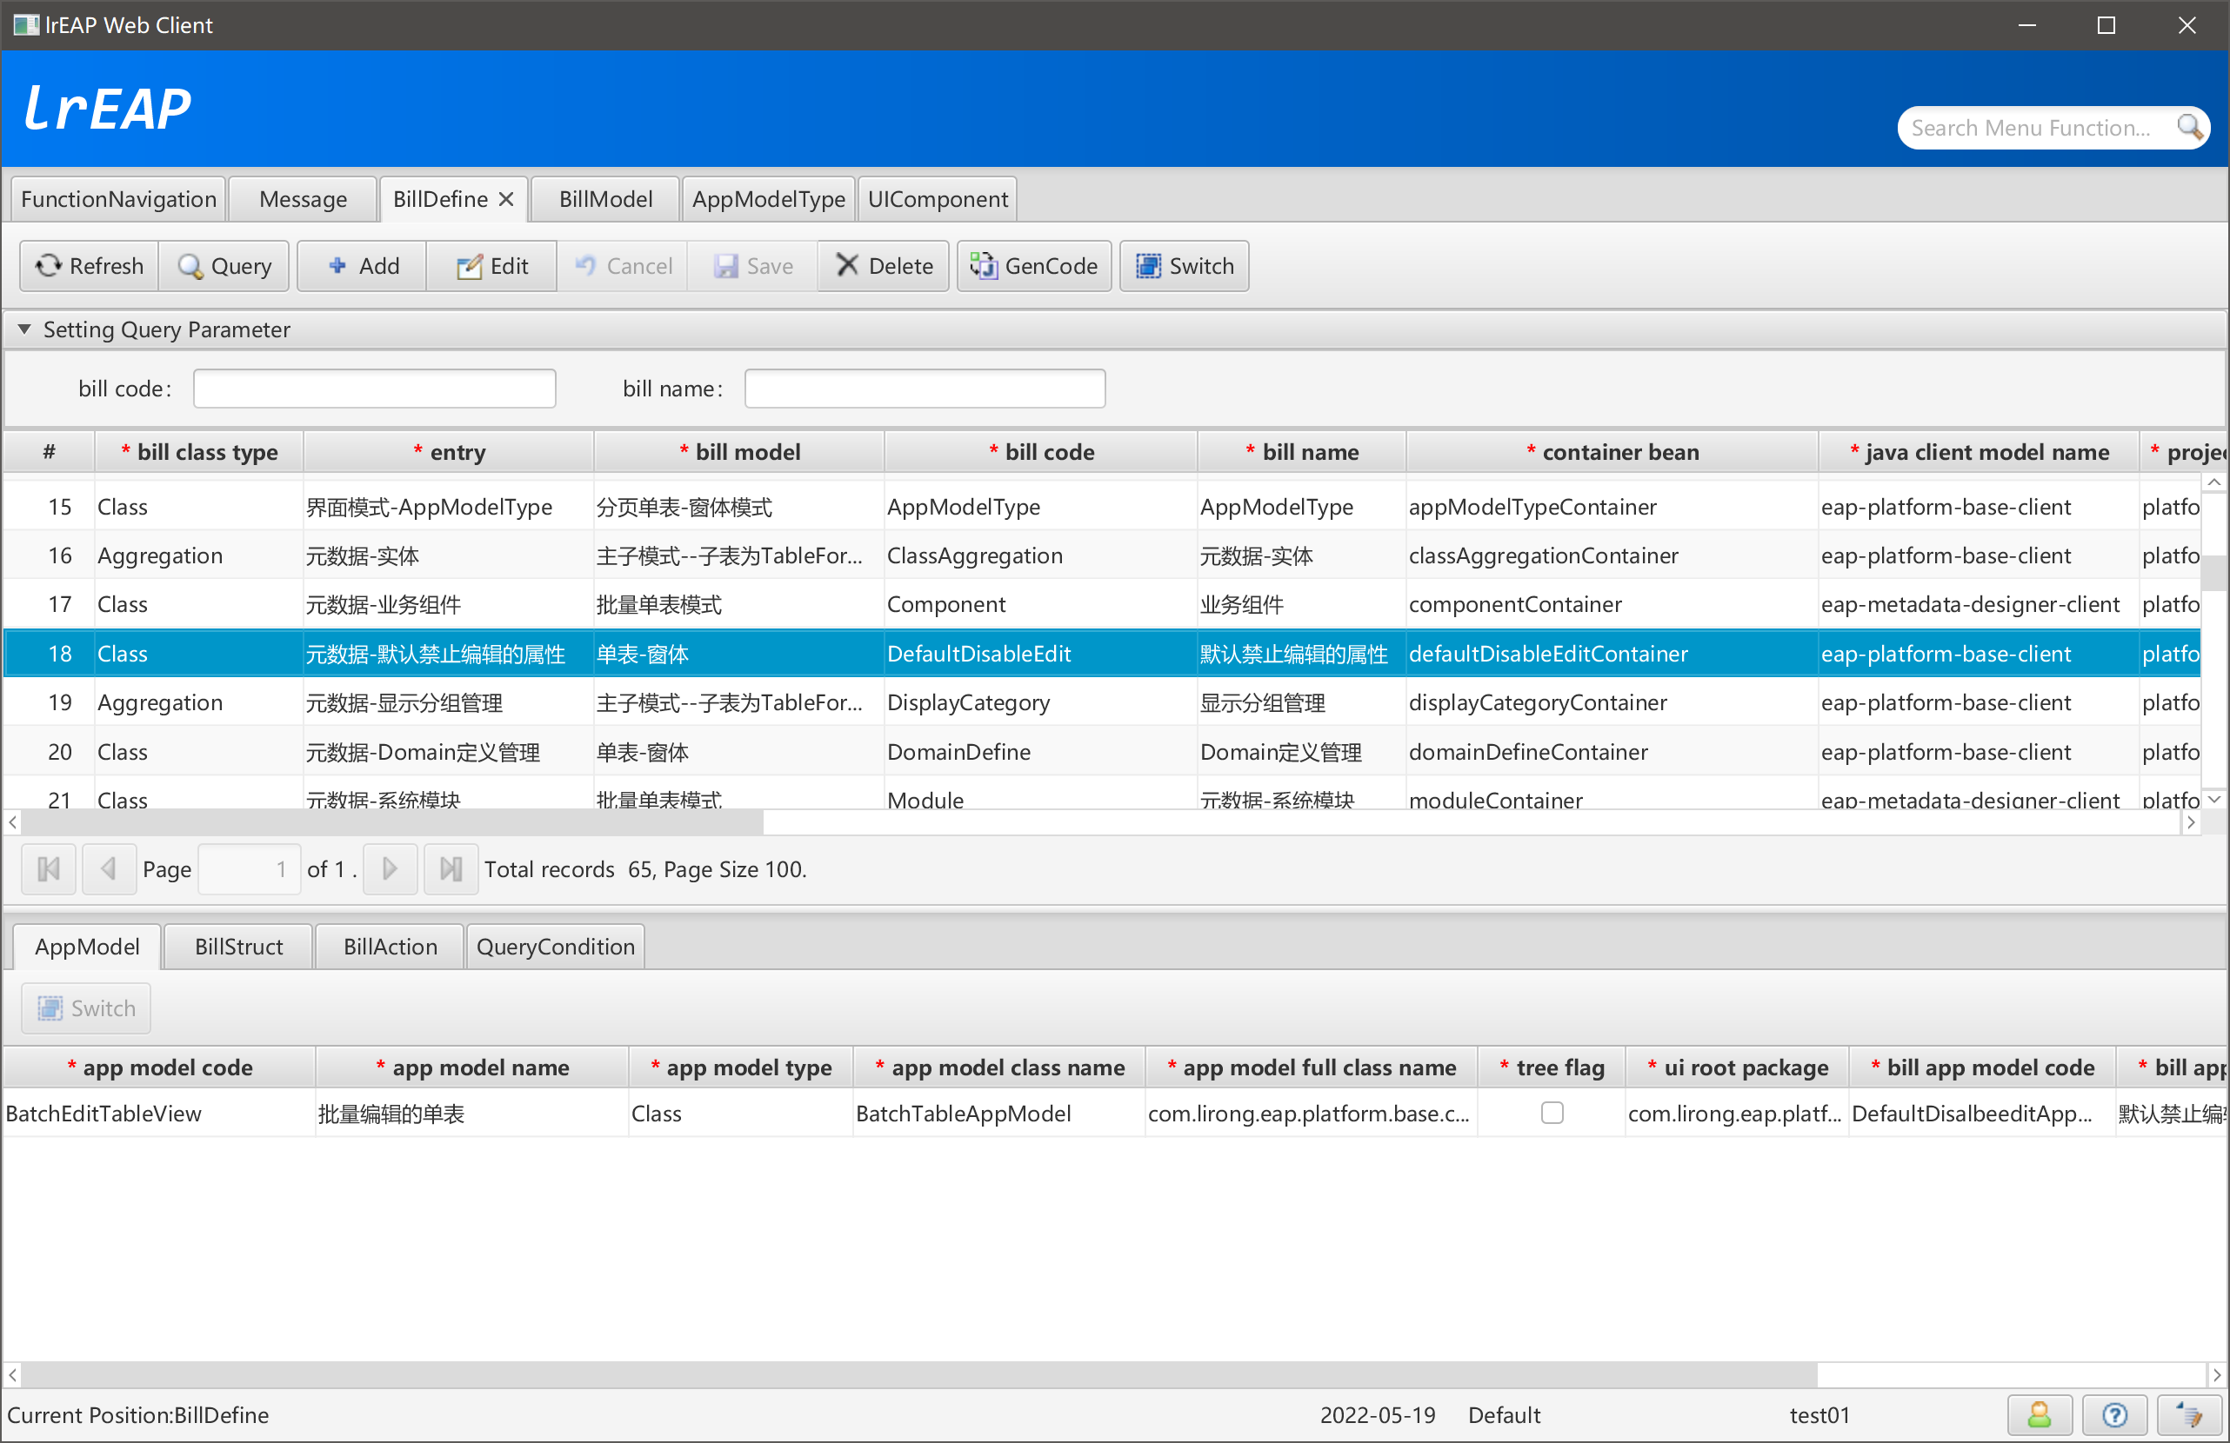Focus the bill code input field

pos(375,389)
